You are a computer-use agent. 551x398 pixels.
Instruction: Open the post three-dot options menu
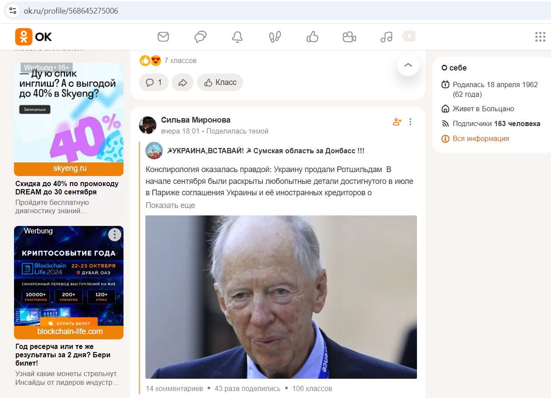(410, 122)
